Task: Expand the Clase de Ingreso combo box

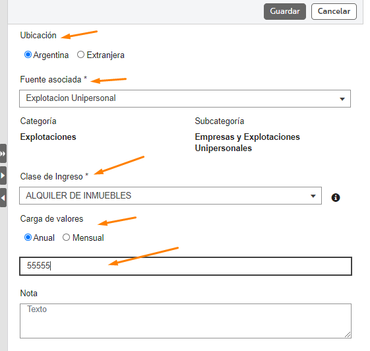Action: tap(170, 196)
